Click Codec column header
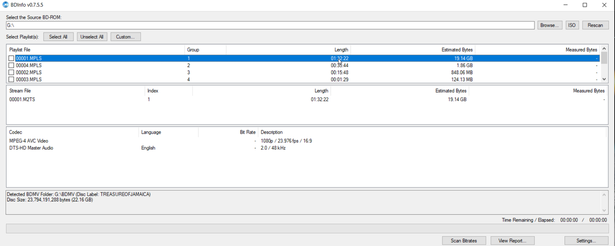 72,132
